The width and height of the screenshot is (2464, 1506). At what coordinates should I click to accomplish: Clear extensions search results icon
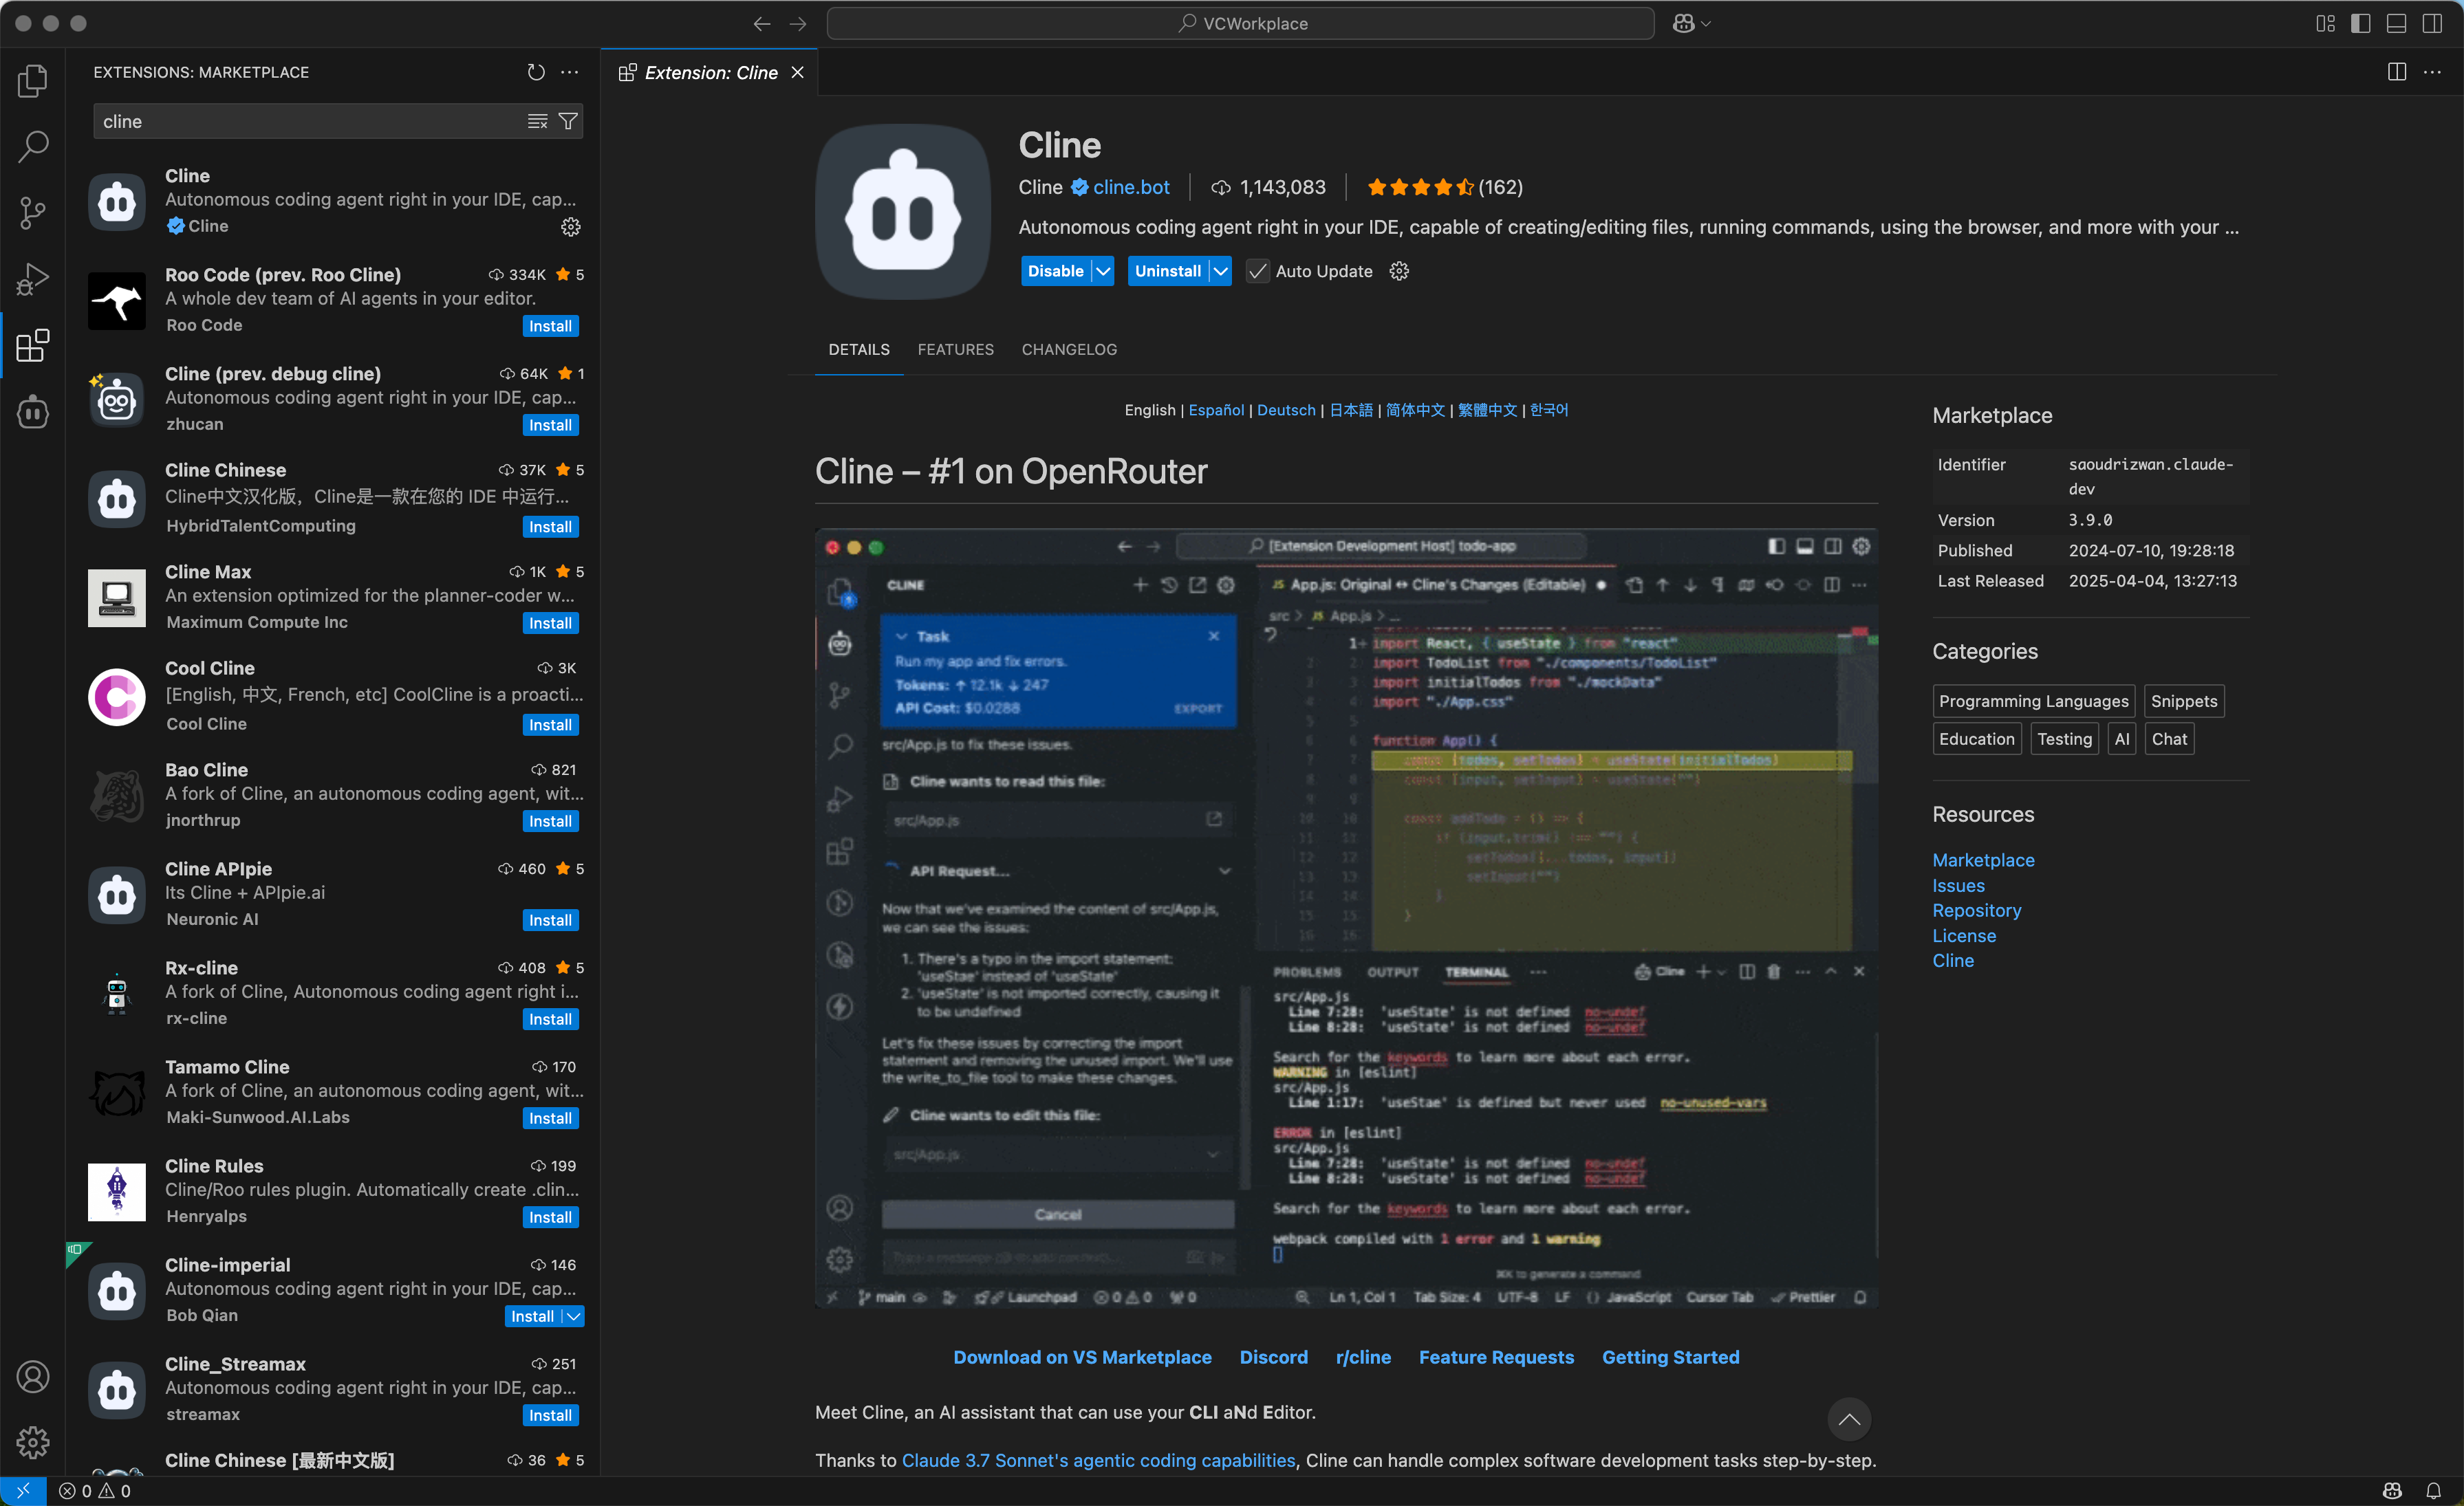point(537,122)
